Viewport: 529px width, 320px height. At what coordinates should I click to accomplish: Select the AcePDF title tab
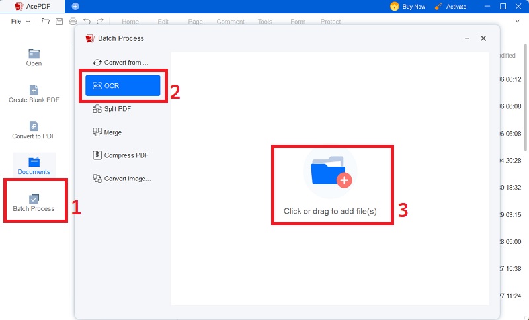[x=32, y=6]
